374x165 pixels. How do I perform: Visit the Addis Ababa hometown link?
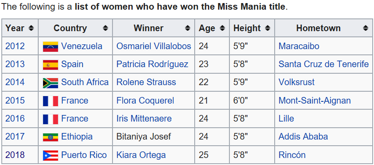tap(303, 136)
